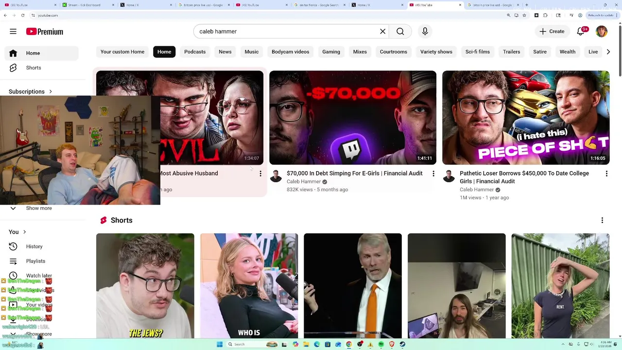Show hidden system tray icons
622x350 pixels.
563,344
